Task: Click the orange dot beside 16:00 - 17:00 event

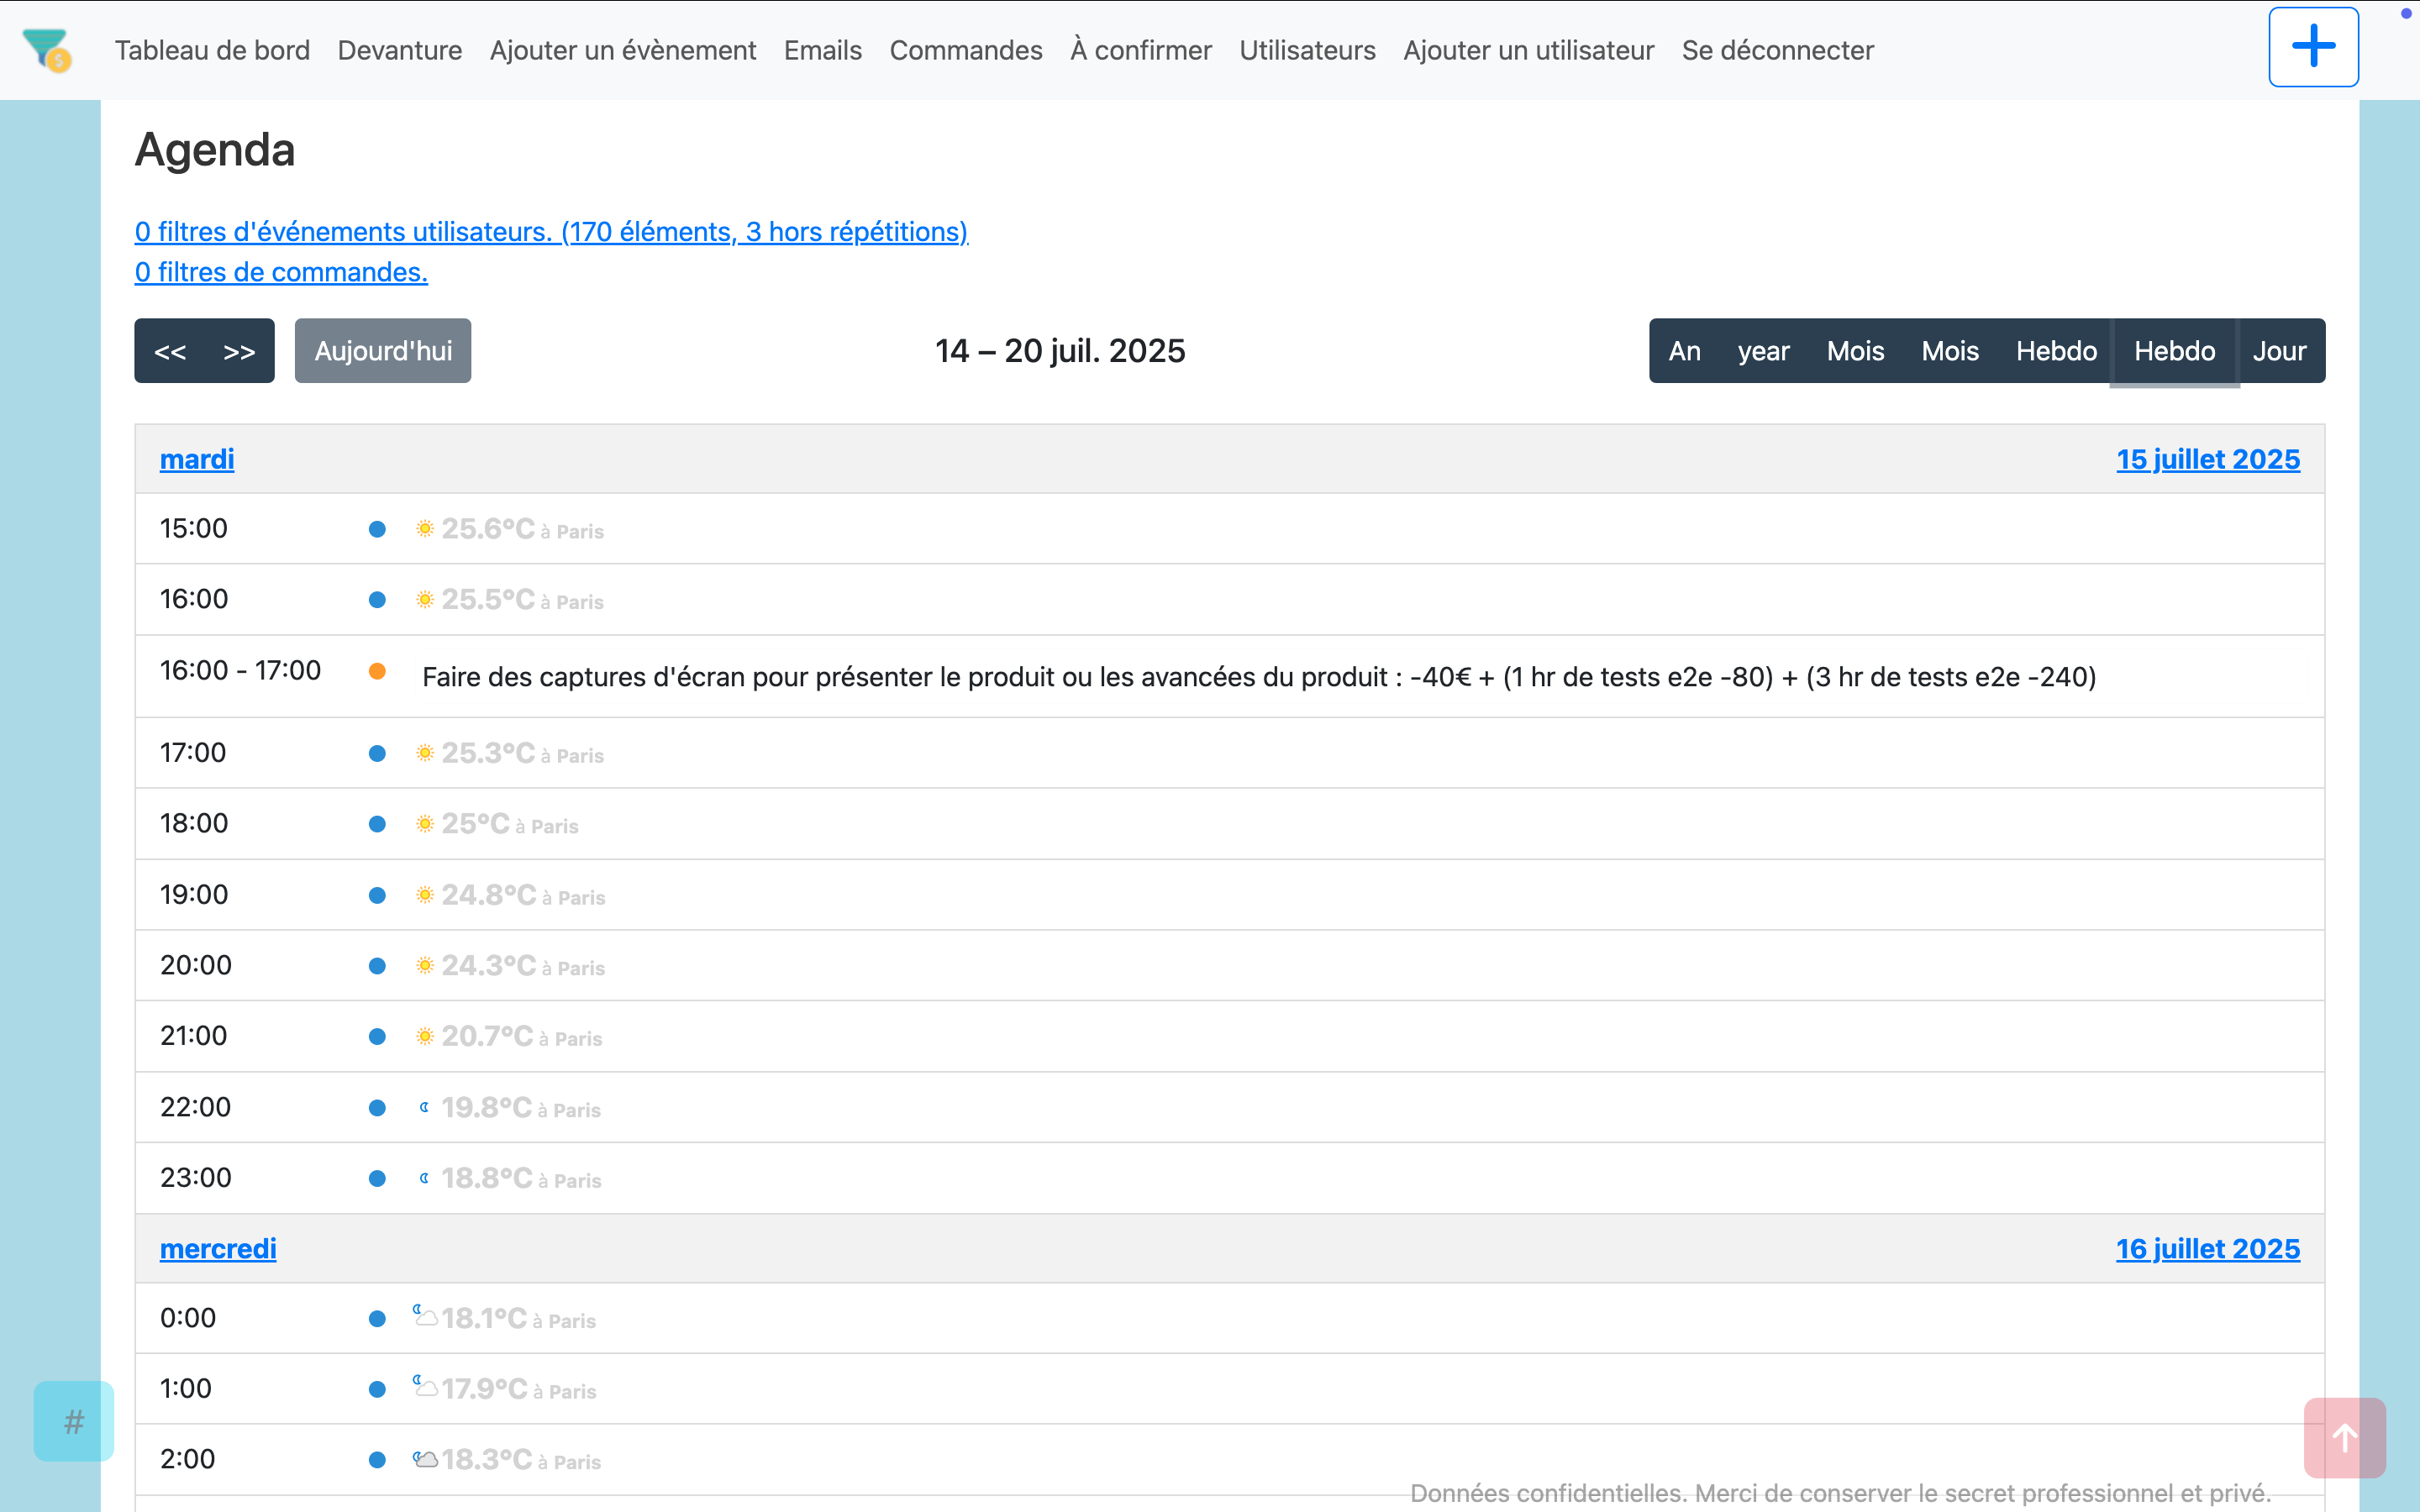Action: click(x=377, y=671)
